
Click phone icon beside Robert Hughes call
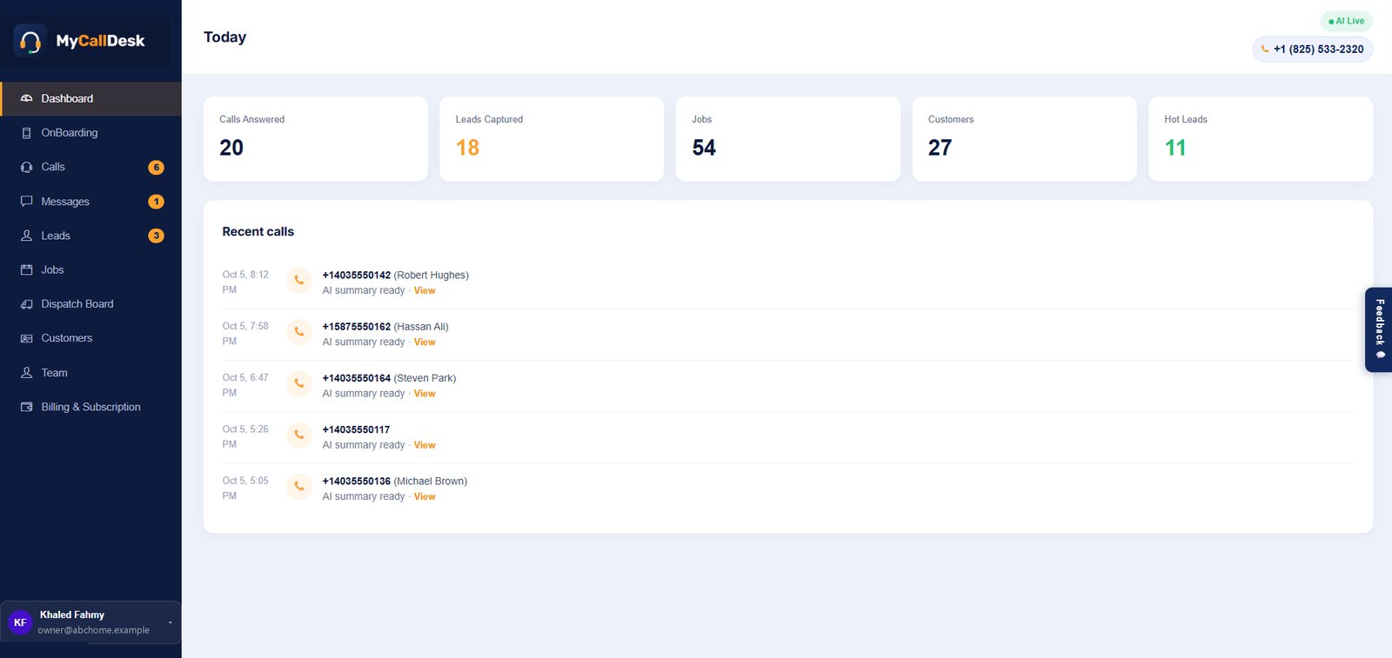299,281
